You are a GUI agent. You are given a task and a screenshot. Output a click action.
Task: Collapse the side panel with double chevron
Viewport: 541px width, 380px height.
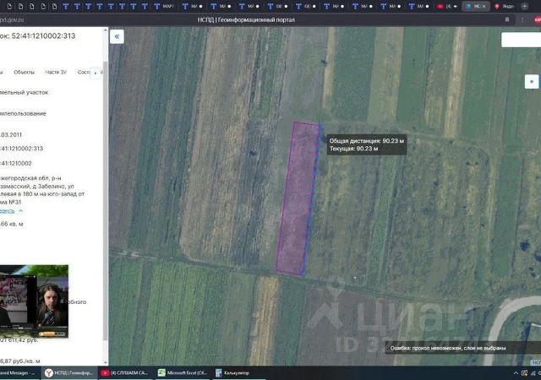[x=117, y=36]
